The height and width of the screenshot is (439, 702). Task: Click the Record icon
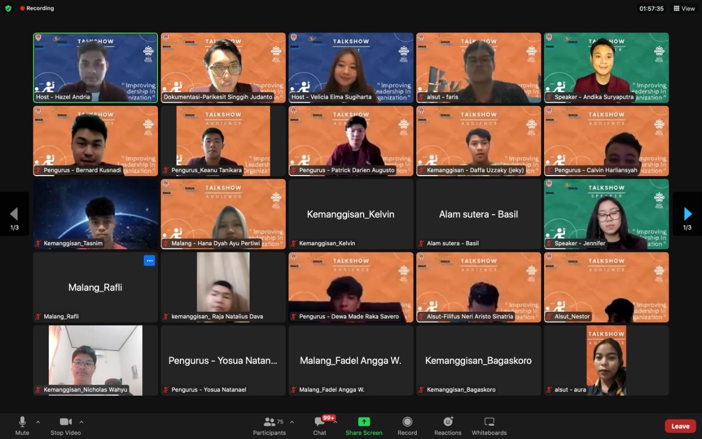point(407,422)
